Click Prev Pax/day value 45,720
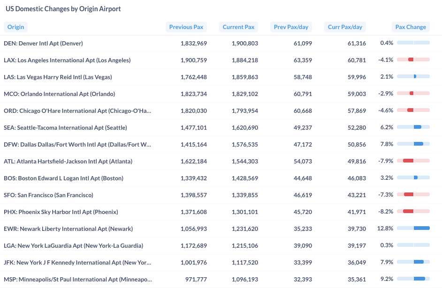Screen dimensions: 442x288 [x=303, y=212]
